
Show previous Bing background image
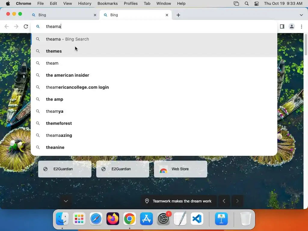point(224,201)
